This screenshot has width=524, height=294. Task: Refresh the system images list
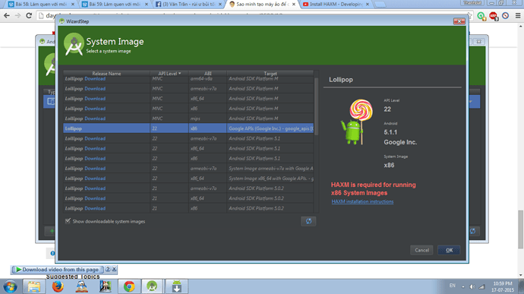pyautogui.click(x=308, y=221)
